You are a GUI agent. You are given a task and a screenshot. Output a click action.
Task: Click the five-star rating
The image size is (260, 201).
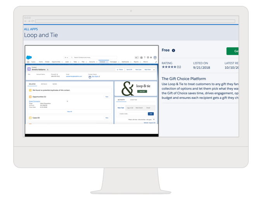click(x=169, y=67)
